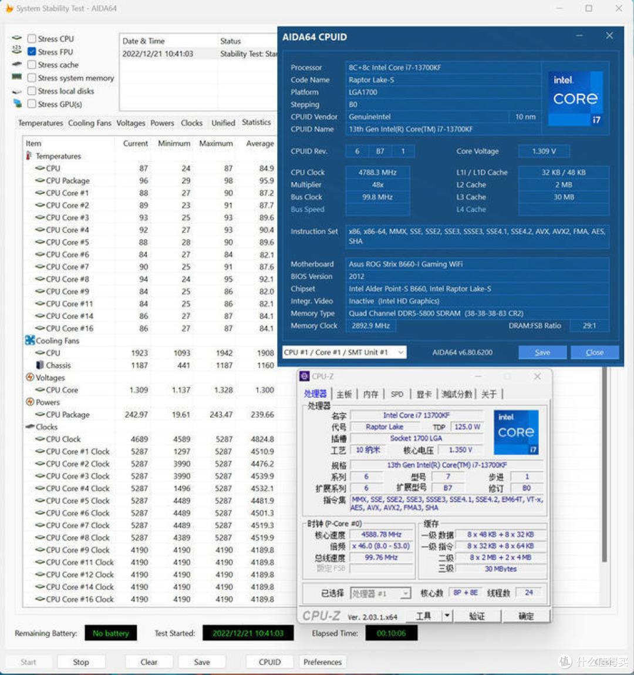The height and width of the screenshot is (675, 634).
Task: Open the 显卡 tab in CPU-Z
Action: 424,394
